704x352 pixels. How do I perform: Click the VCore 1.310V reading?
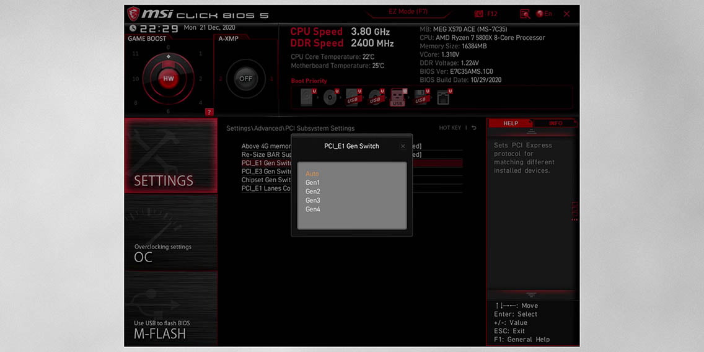point(439,55)
